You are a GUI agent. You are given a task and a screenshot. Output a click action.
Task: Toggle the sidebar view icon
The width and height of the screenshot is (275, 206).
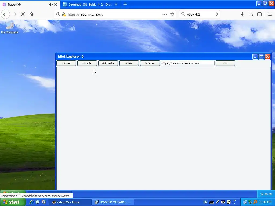click(259, 14)
